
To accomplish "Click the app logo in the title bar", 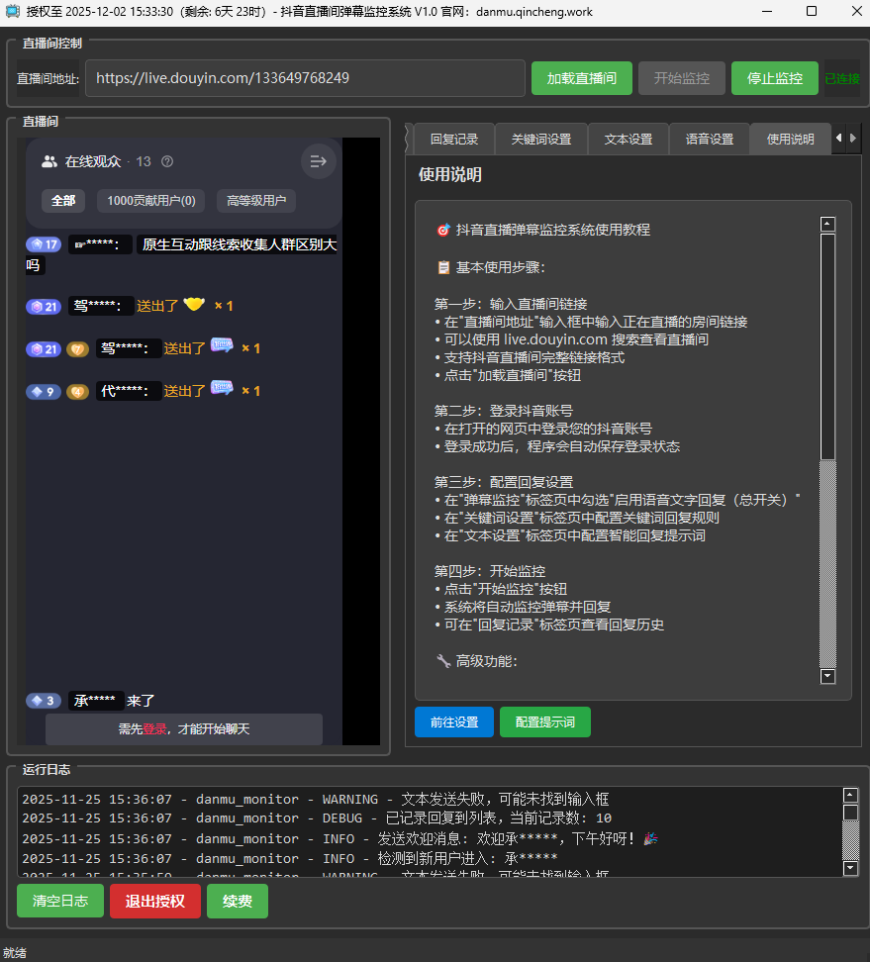I will coord(13,12).
